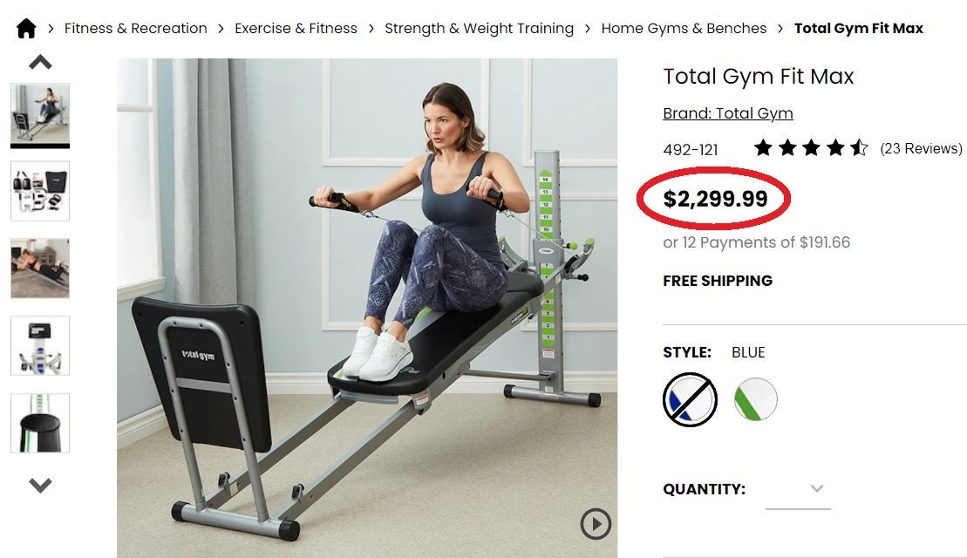Viewport: 967px width, 558px height.
Task: Choose the green style swatch
Action: point(755,399)
